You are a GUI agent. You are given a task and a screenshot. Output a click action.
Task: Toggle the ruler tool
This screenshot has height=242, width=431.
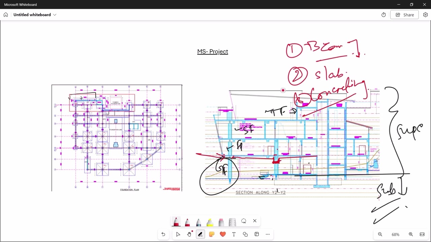pos(232,221)
